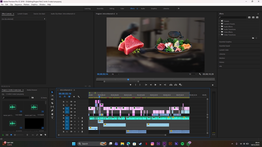Switch to the Color workspace tab
Screen dimensions: 262x147
[122, 8]
